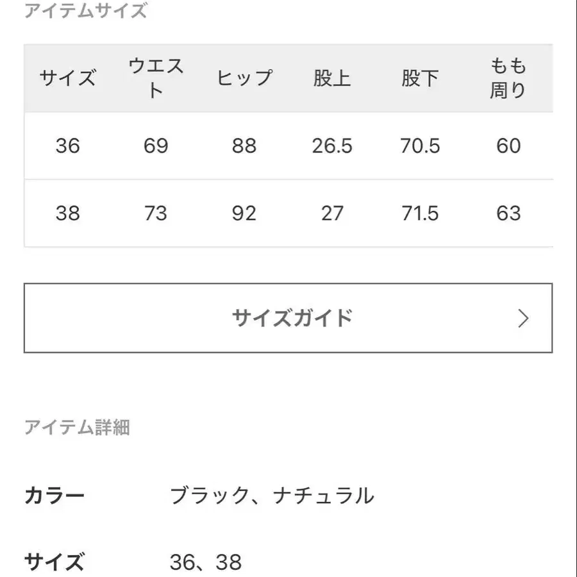Click the inseam value 70.5
The height and width of the screenshot is (577, 577).
click(421, 146)
